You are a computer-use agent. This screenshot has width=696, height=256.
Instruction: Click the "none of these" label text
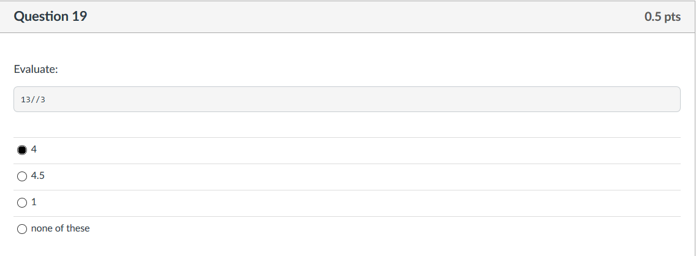pyautogui.click(x=61, y=228)
